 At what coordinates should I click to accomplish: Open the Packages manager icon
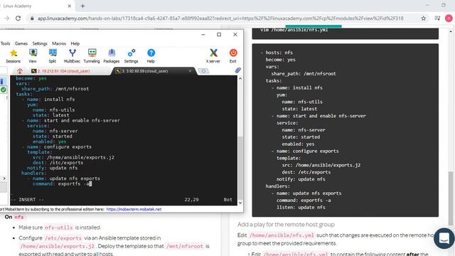point(112,55)
